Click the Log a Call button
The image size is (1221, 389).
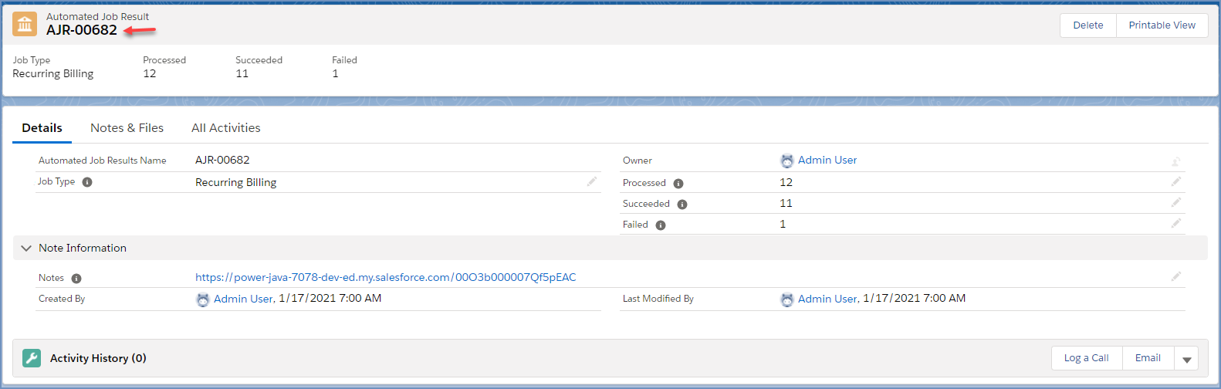click(x=1087, y=358)
